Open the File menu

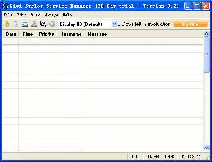pos(8,15)
